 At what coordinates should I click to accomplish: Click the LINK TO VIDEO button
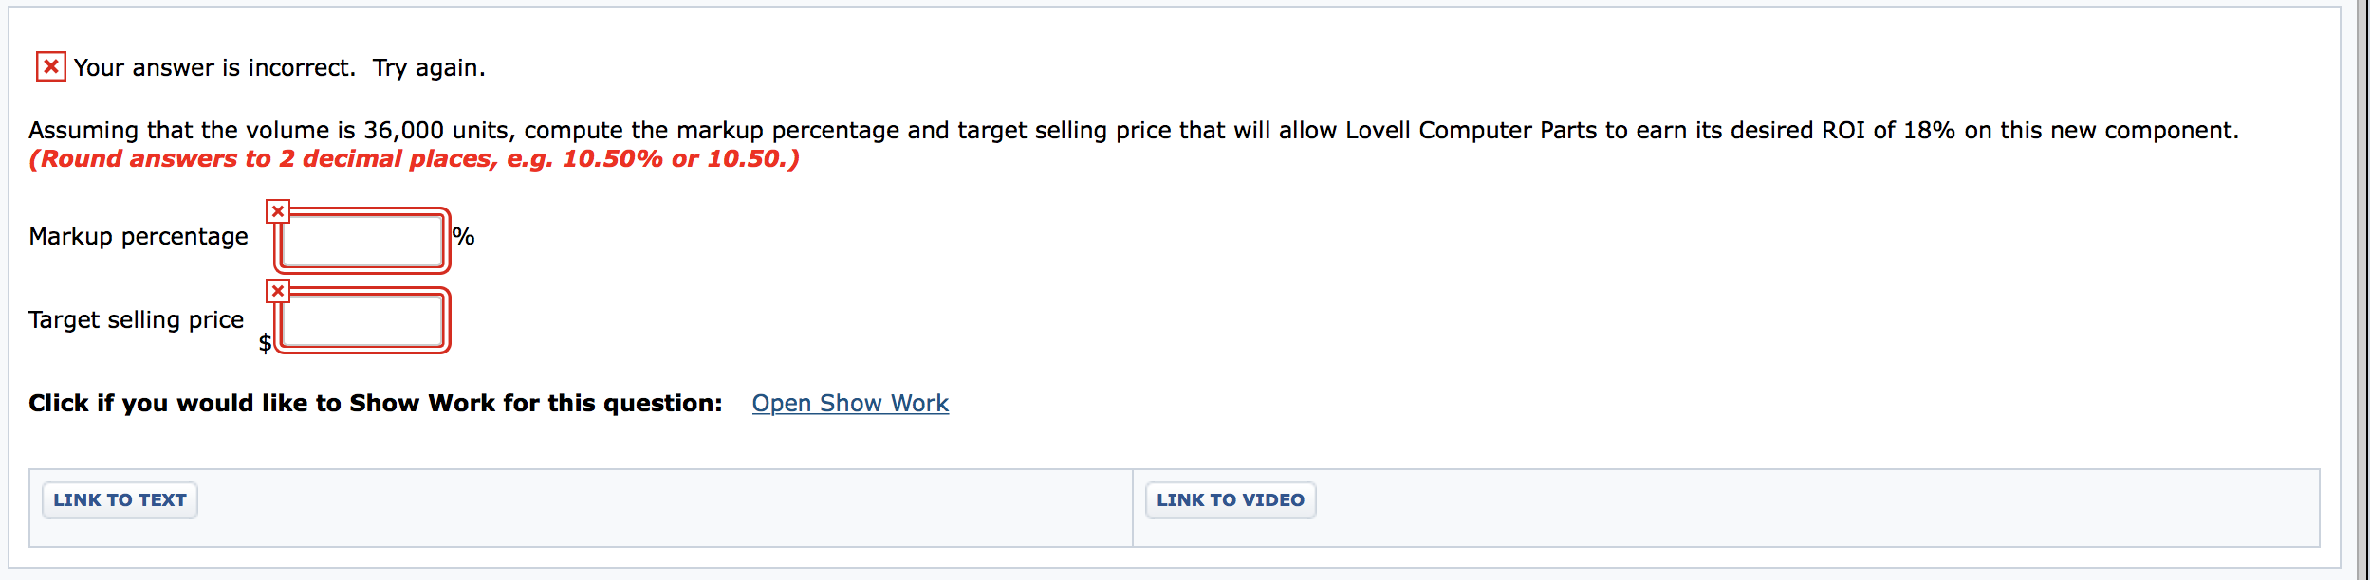point(1230,499)
